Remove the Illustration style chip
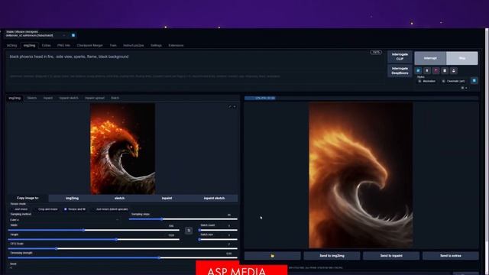Image resolution: width=489 pixels, height=275 pixels. tap(419, 81)
